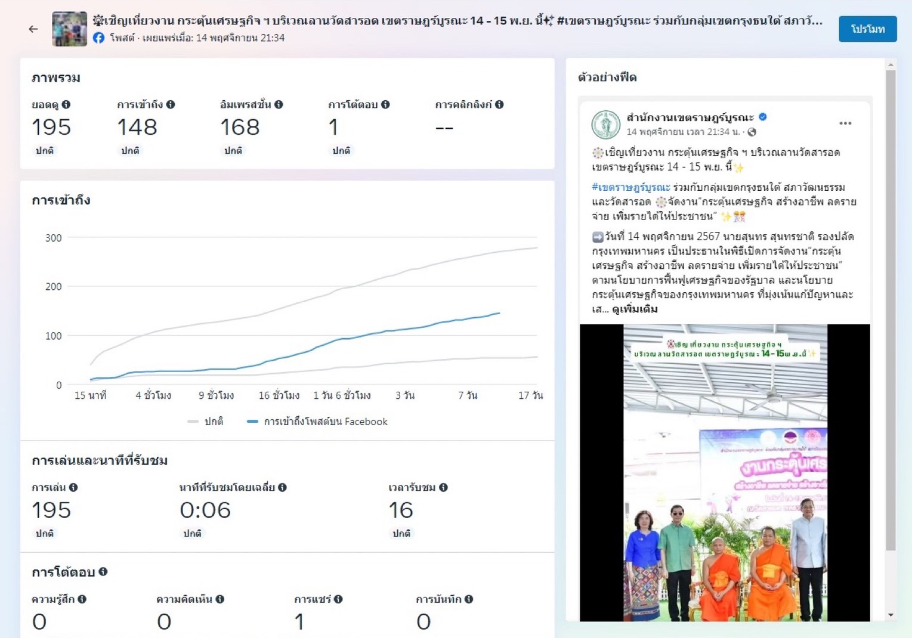Click the info icon beside การเข้าถึง metric
This screenshot has width=912, height=638.
pyautogui.click(x=171, y=104)
